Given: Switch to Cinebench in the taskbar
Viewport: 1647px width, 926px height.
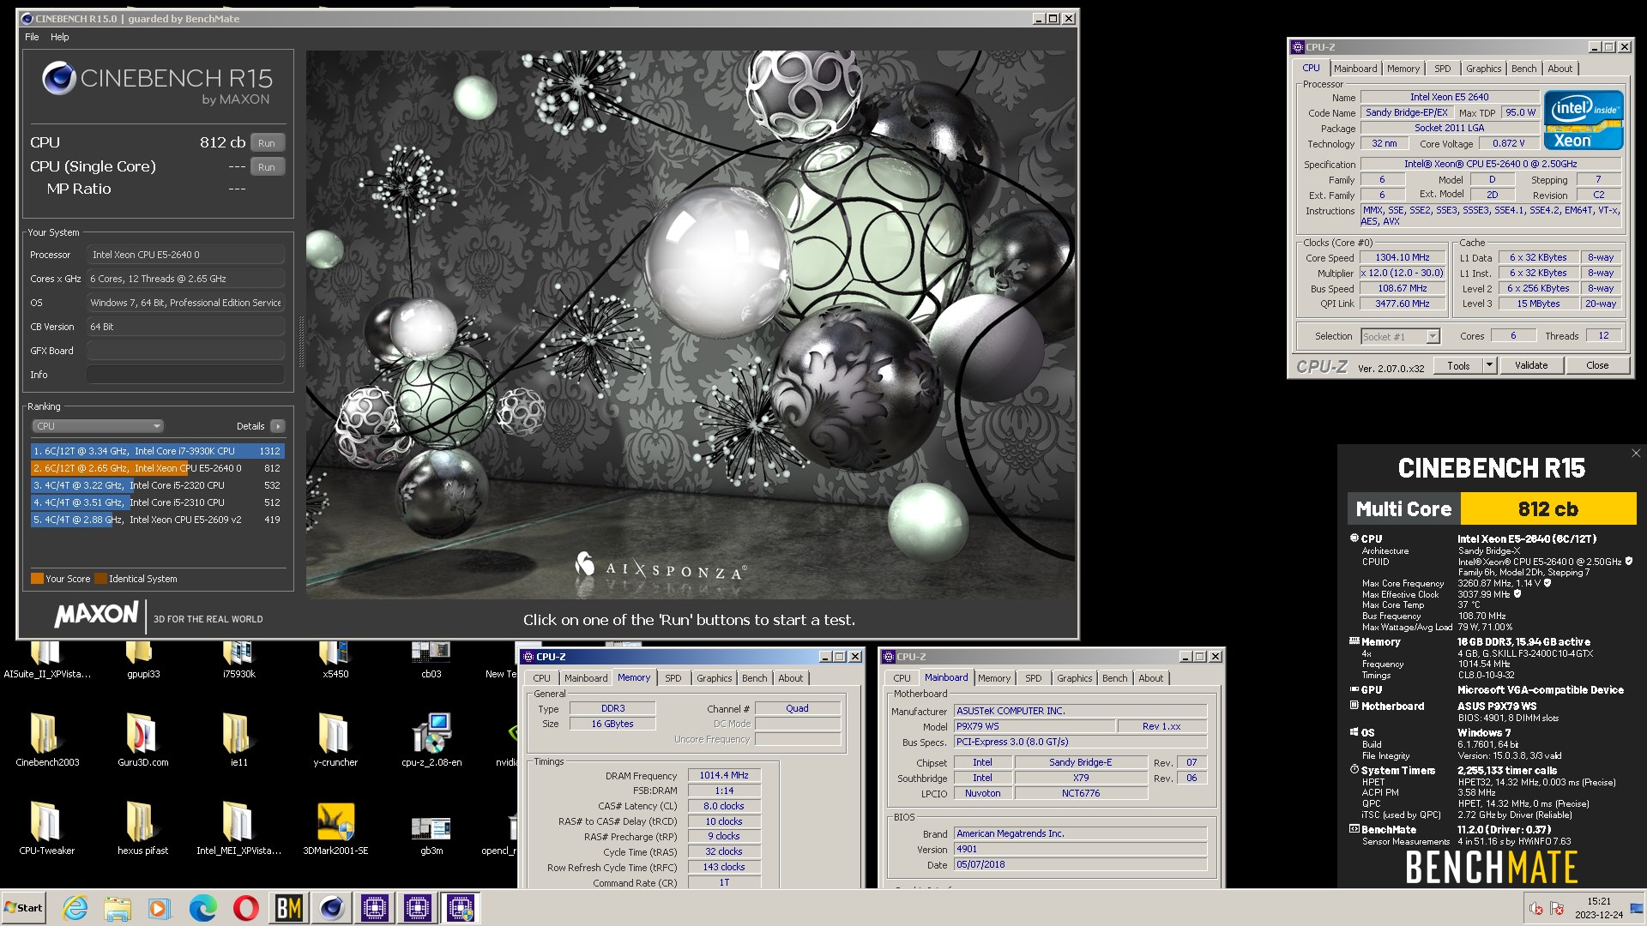Looking at the screenshot, I should [331, 908].
